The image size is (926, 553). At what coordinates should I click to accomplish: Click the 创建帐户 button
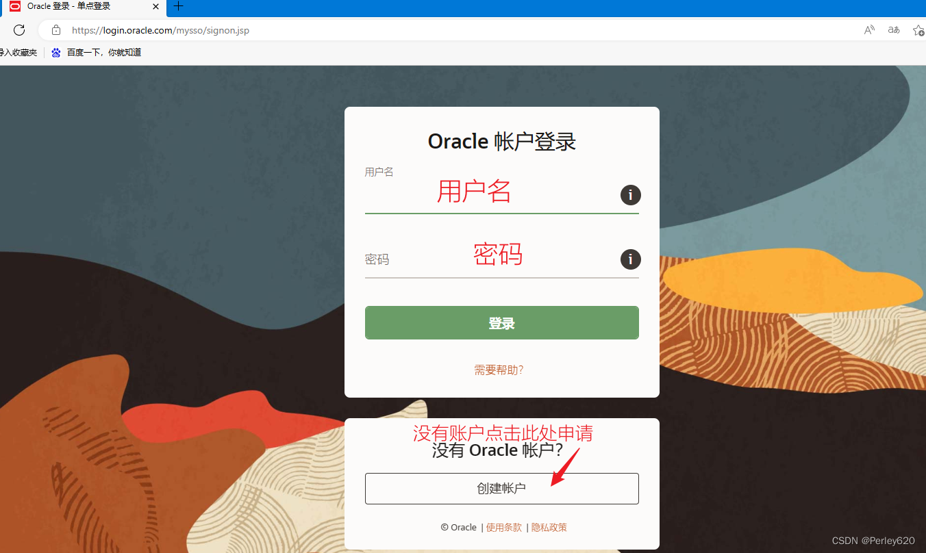pos(502,489)
